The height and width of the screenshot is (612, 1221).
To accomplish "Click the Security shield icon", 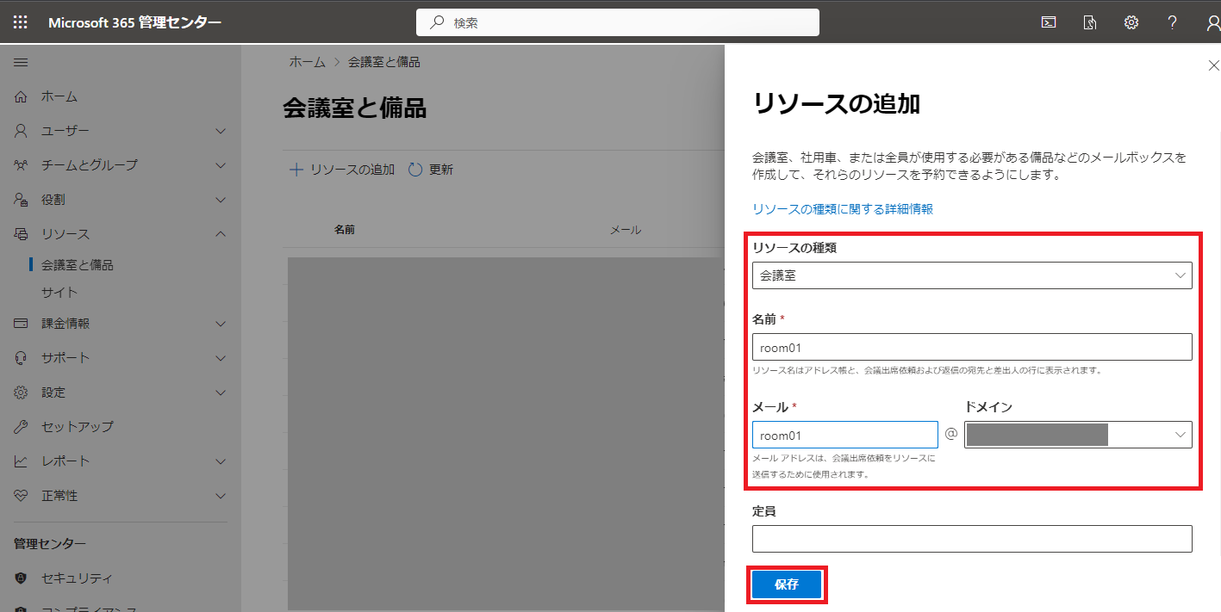I will tap(22, 578).
